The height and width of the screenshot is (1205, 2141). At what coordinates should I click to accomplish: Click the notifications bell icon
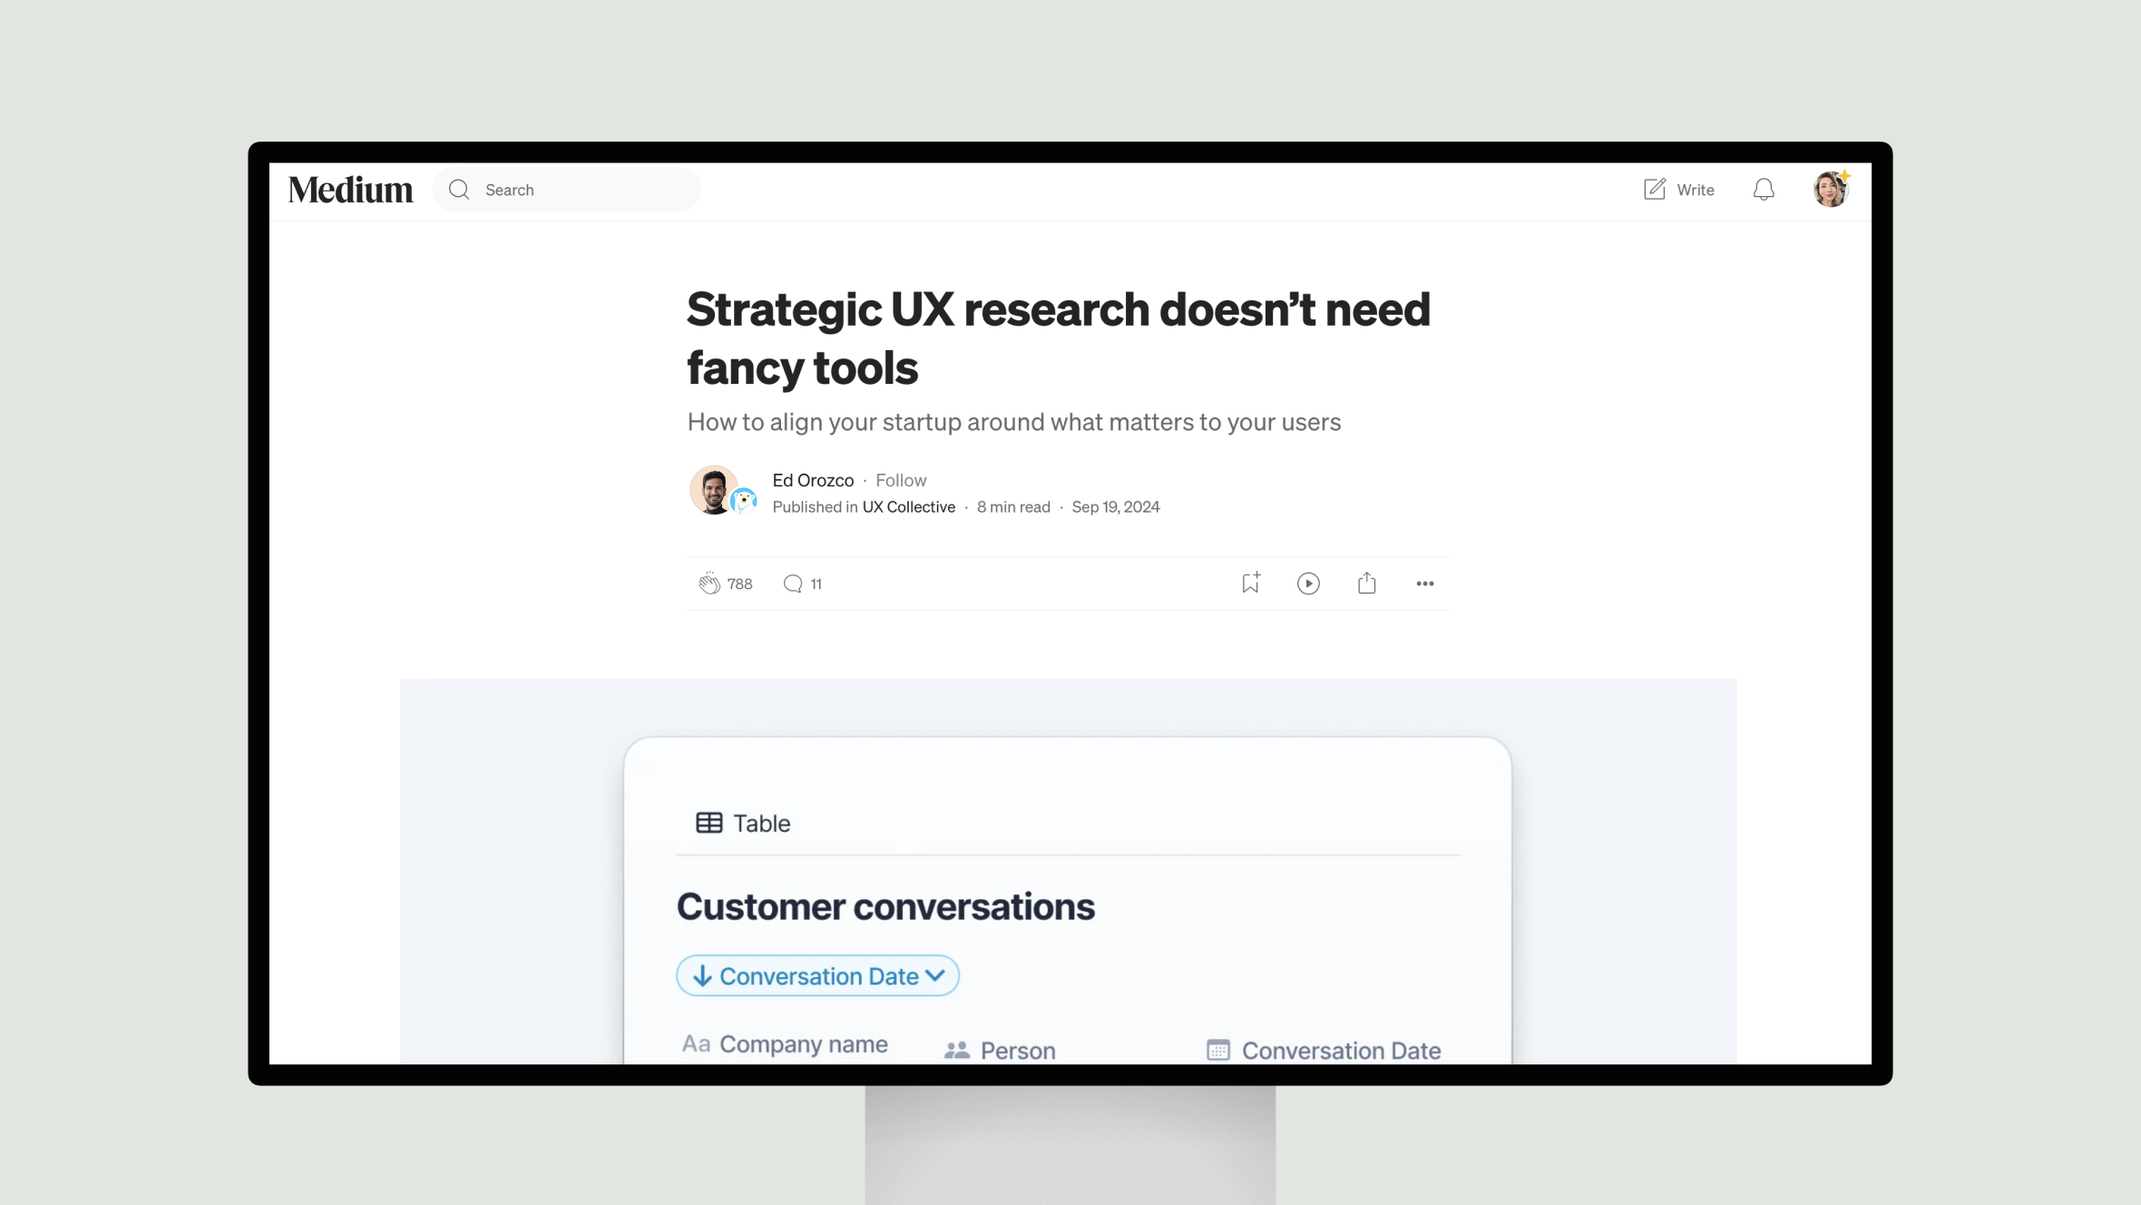click(1763, 189)
